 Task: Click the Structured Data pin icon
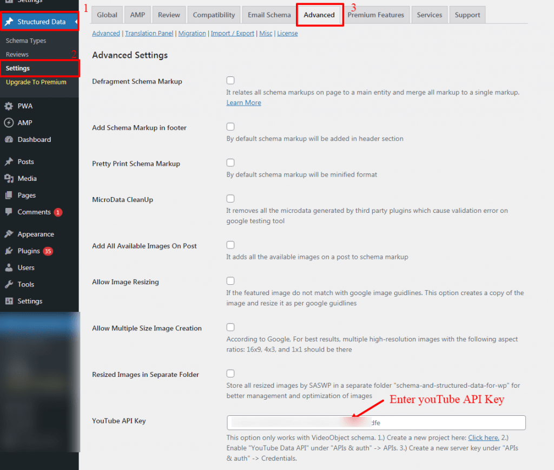click(9, 22)
